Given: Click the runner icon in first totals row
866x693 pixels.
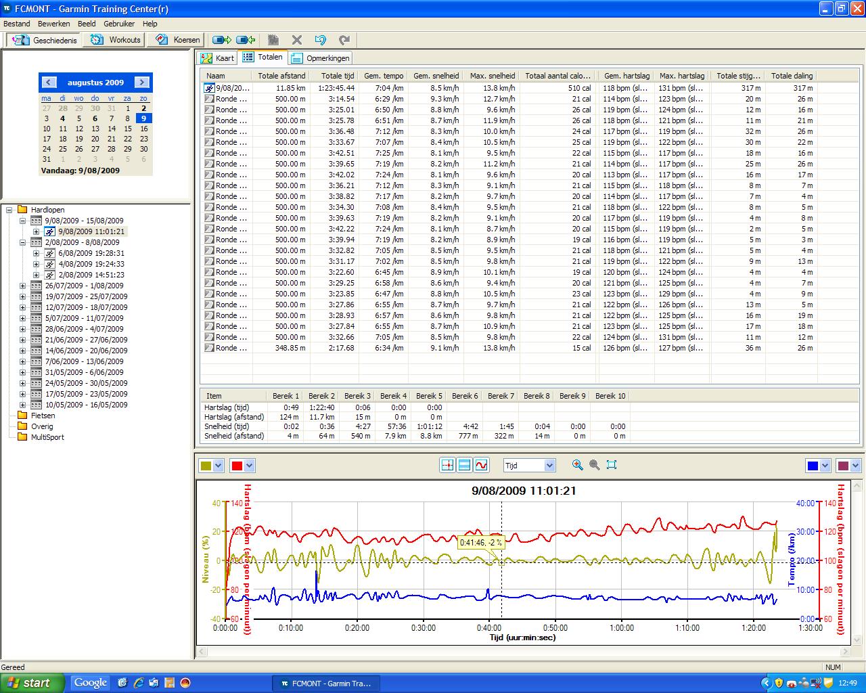Looking at the screenshot, I should coord(209,88).
